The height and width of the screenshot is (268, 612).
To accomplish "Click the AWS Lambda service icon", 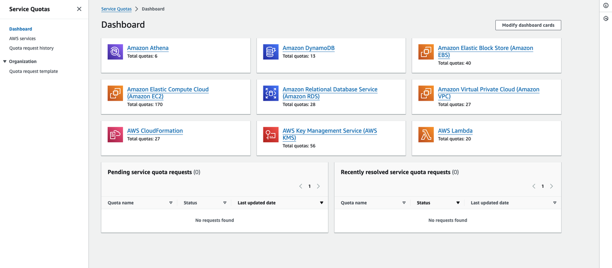I will tap(426, 134).
